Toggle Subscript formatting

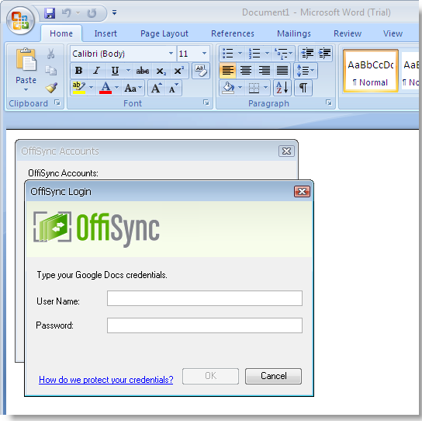(161, 71)
